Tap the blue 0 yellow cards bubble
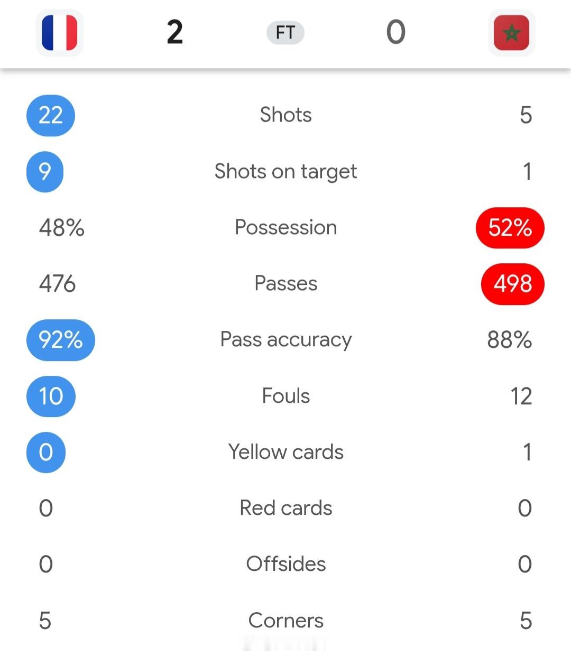Screen dimensions: 571x656 click(x=46, y=452)
